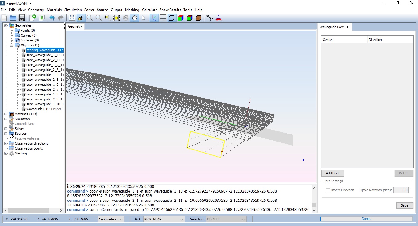This screenshot has height=226, width=418.
Task: Open the Meshing menu
Action: click(132, 10)
